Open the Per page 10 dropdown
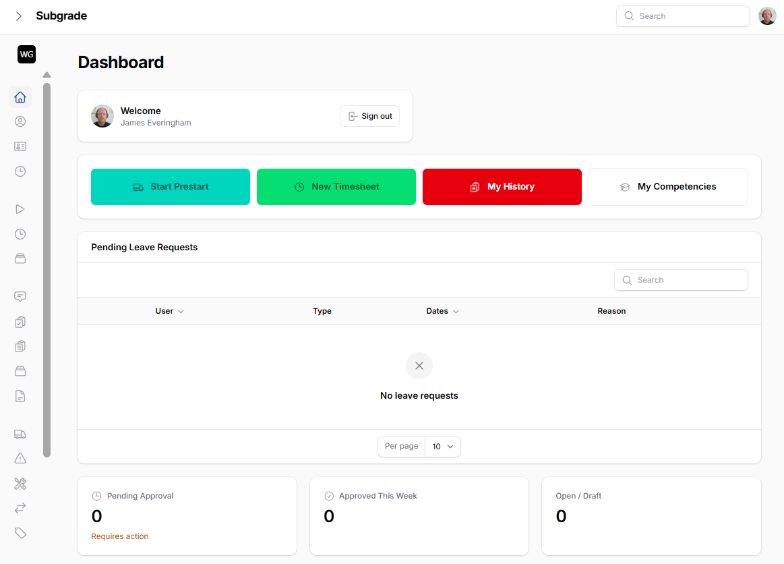Screen dimensions: 784x564 point(442,447)
